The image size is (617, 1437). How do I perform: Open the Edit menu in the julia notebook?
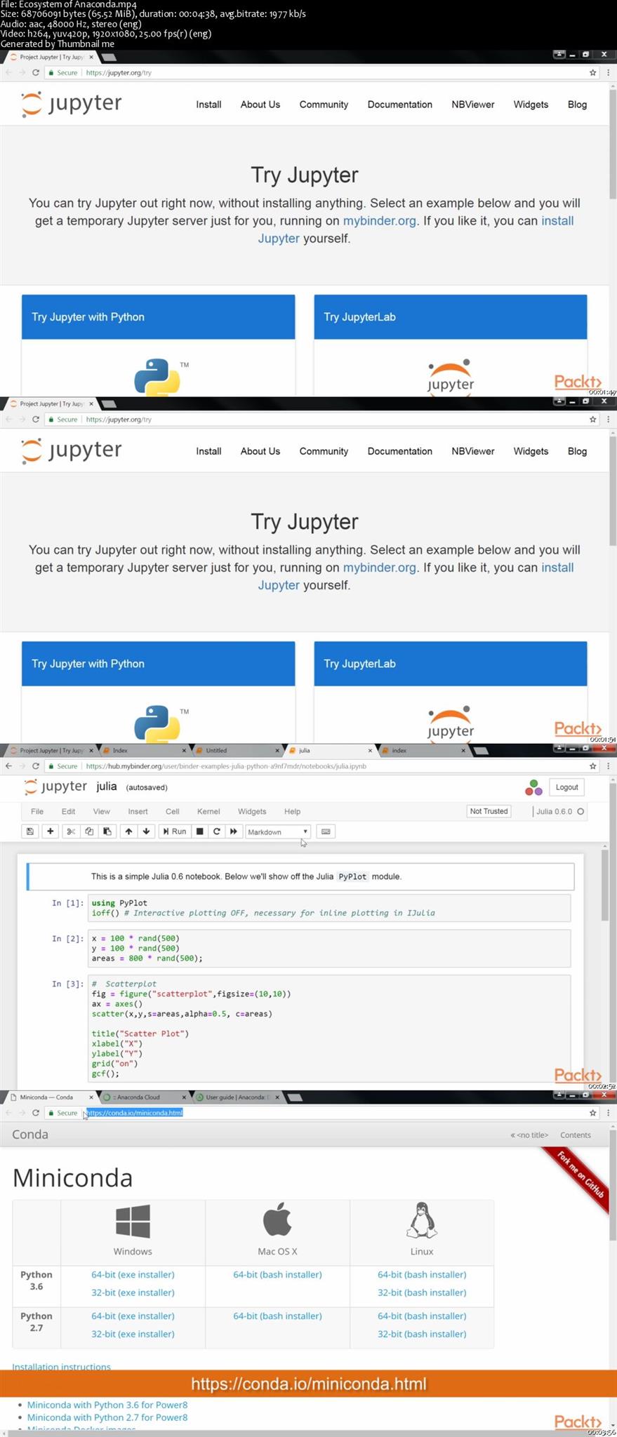(68, 811)
